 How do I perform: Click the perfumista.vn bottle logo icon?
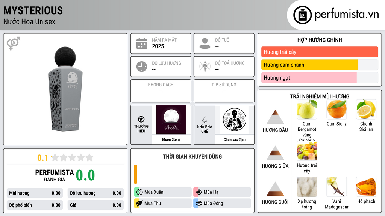click(x=302, y=15)
